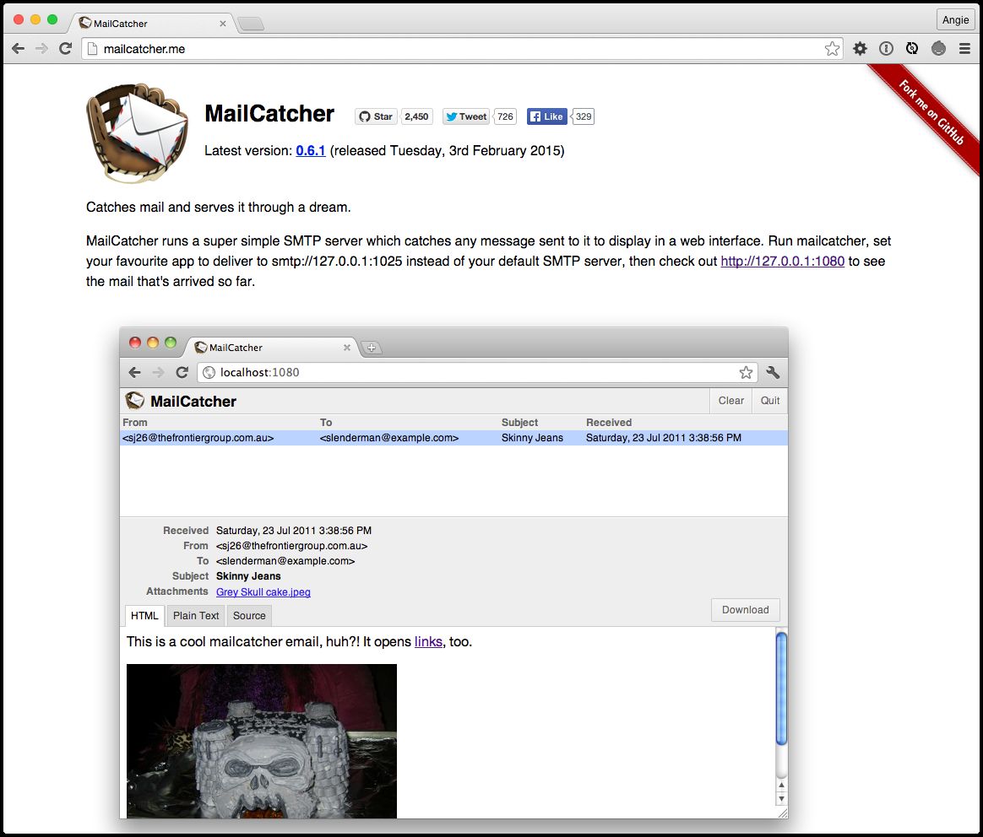Click bold Skinny Jeans subject in details

point(248,576)
